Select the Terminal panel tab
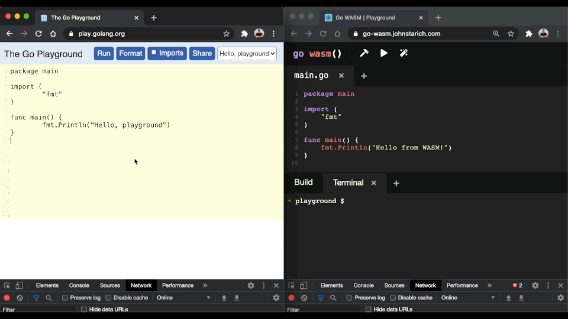Screen dimensions: 568x319 [x=348, y=183]
